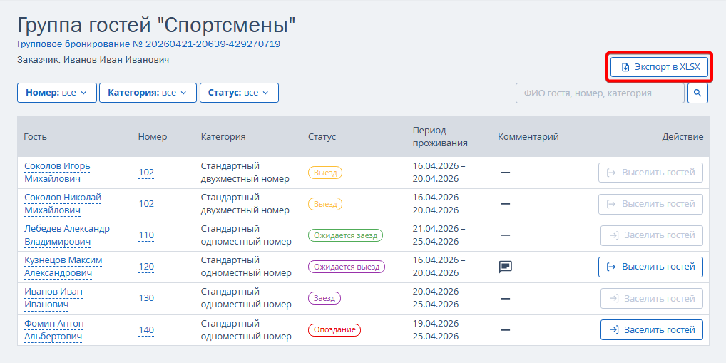Expand the Категория: все filter dropdown
Screen dimensions: 726x363
148,93
